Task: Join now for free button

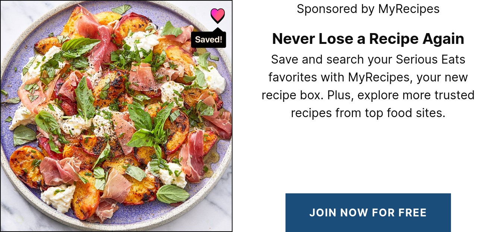Action: click(368, 213)
